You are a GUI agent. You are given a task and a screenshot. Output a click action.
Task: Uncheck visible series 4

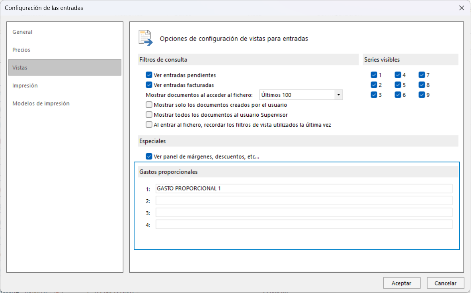point(398,75)
